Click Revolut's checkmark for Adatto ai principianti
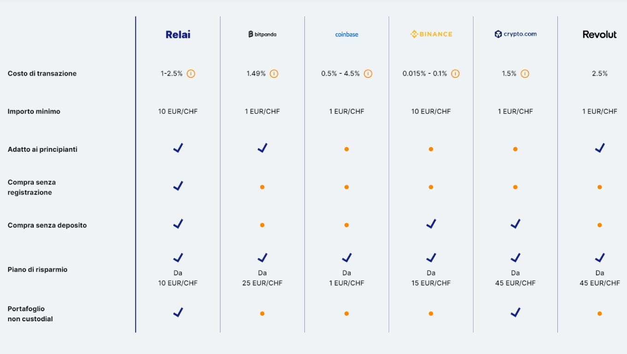Viewport: 627px width, 354px height. [600, 148]
